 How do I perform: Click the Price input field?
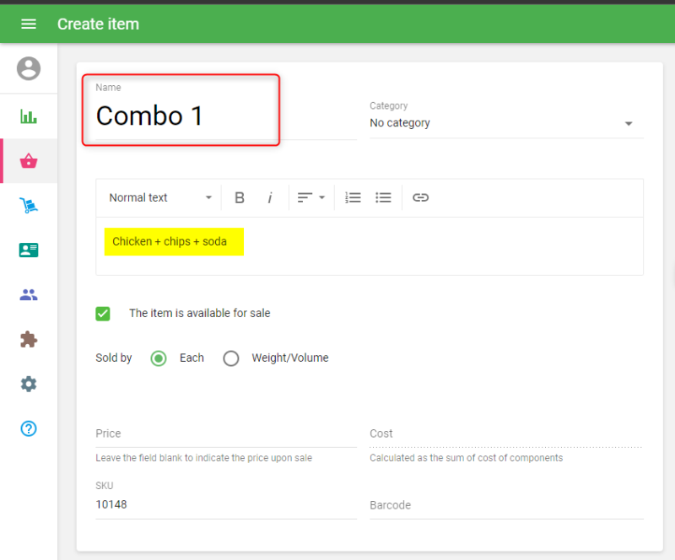tap(226, 433)
